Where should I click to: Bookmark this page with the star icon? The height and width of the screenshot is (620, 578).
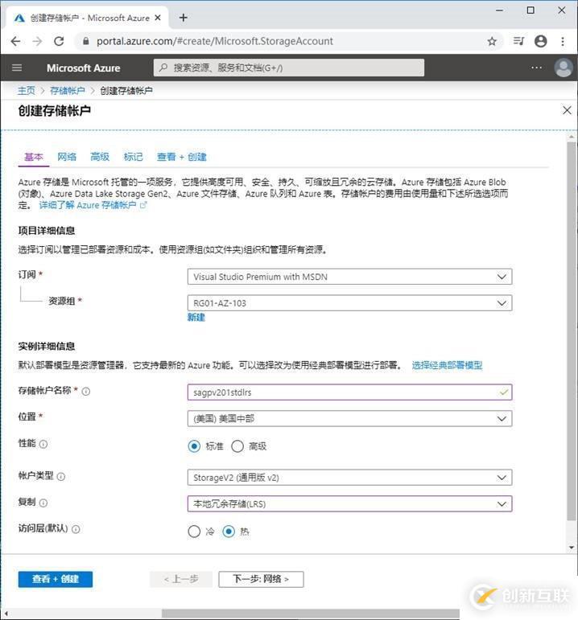pyautogui.click(x=492, y=41)
